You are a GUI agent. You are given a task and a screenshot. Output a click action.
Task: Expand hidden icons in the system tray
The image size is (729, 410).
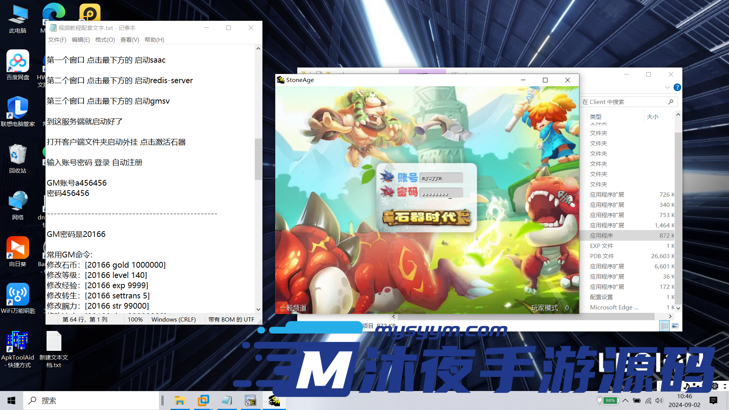coord(625,400)
